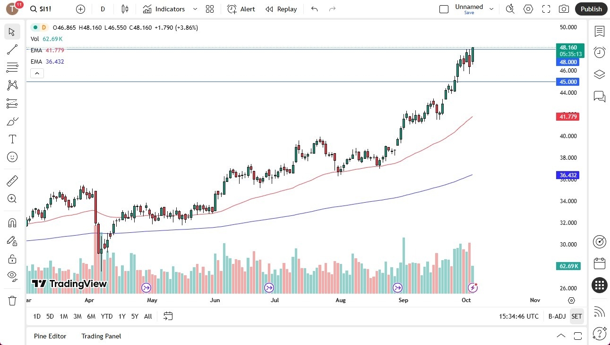The height and width of the screenshot is (345, 610).
Task: Open chart settings with the gear icon
Action: pyautogui.click(x=528, y=9)
